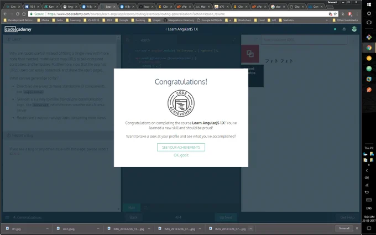Open the yellow circle taskbar application
376x235 pixels.
tap(369, 58)
